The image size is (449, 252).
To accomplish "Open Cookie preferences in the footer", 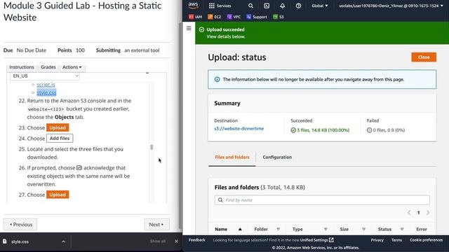I will click(x=426, y=240).
